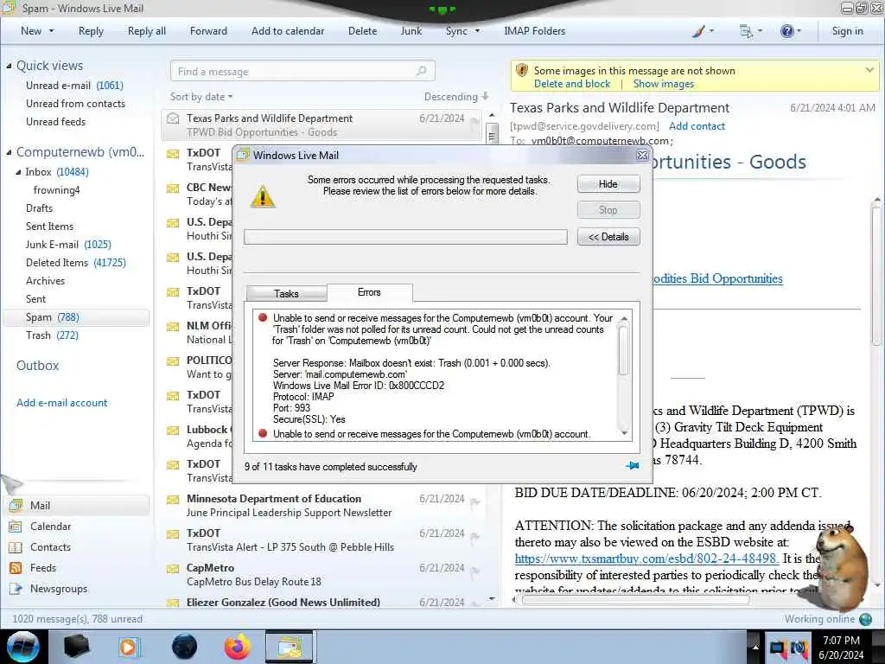Viewport: 885px width, 664px height.
Task: Click the << Details button
Action: click(x=608, y=237)
